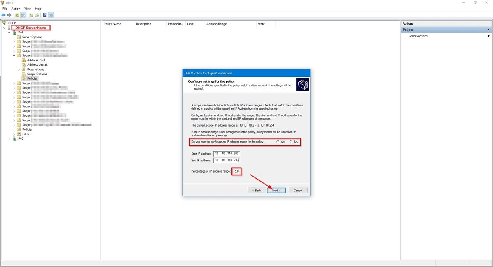Open More Actions submenu in Actions pane
Viewport: 493px width, 267px height.
tap(418, 36)
